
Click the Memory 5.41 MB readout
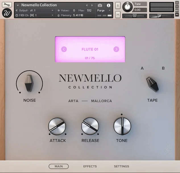pyautogui.click(x=78, y=15)
